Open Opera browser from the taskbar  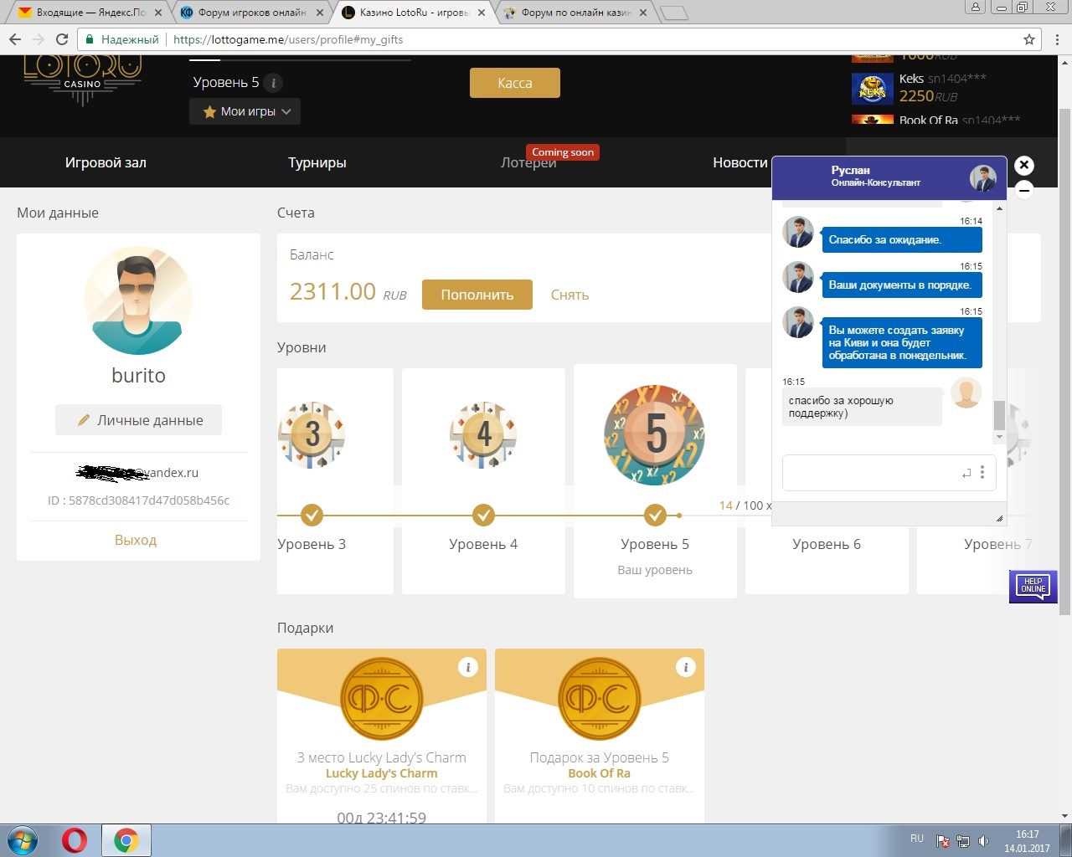(75, 839)
